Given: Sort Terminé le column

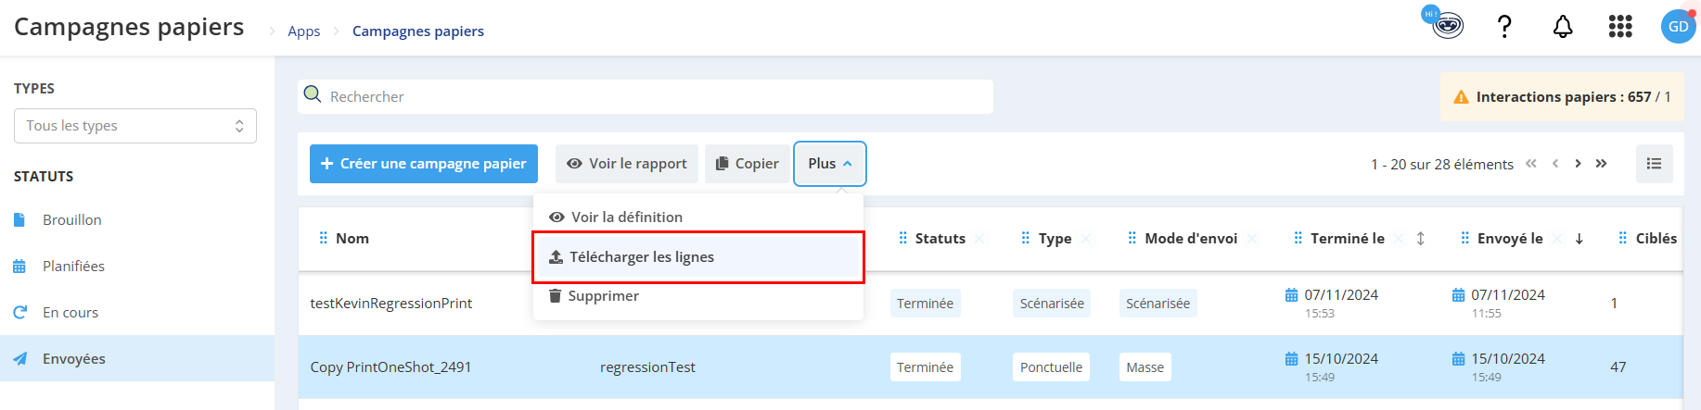Looking at the screenshot, I should click(x=1420, y=239).
